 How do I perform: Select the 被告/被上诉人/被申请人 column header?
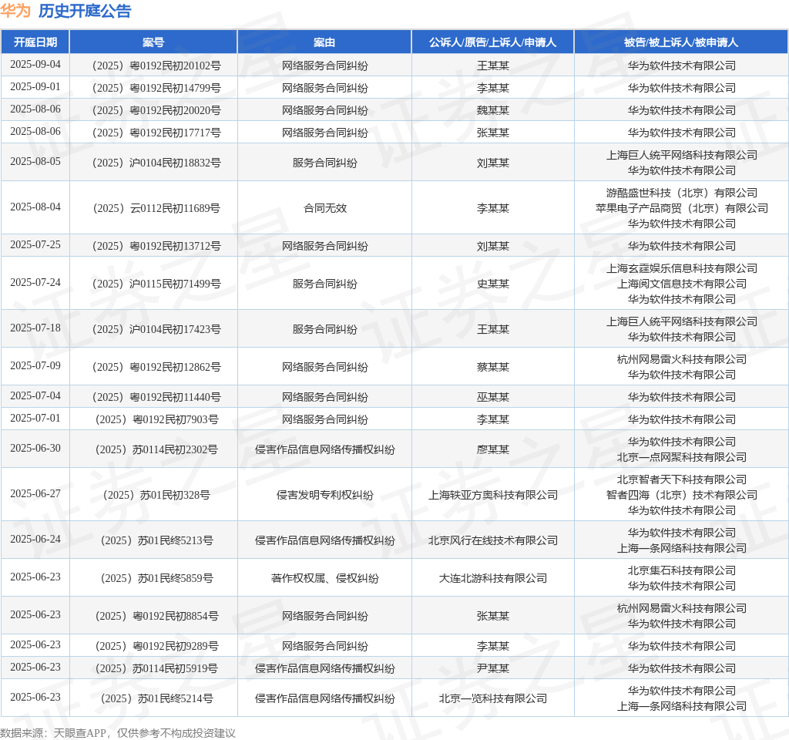click(x=681, y=42)
